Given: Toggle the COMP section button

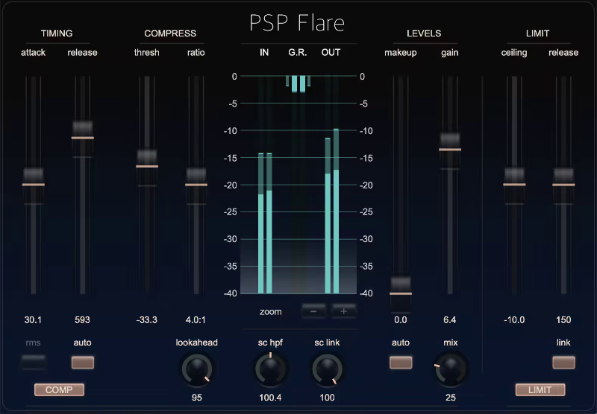Looking at the screenshot, I should (59, 390).
